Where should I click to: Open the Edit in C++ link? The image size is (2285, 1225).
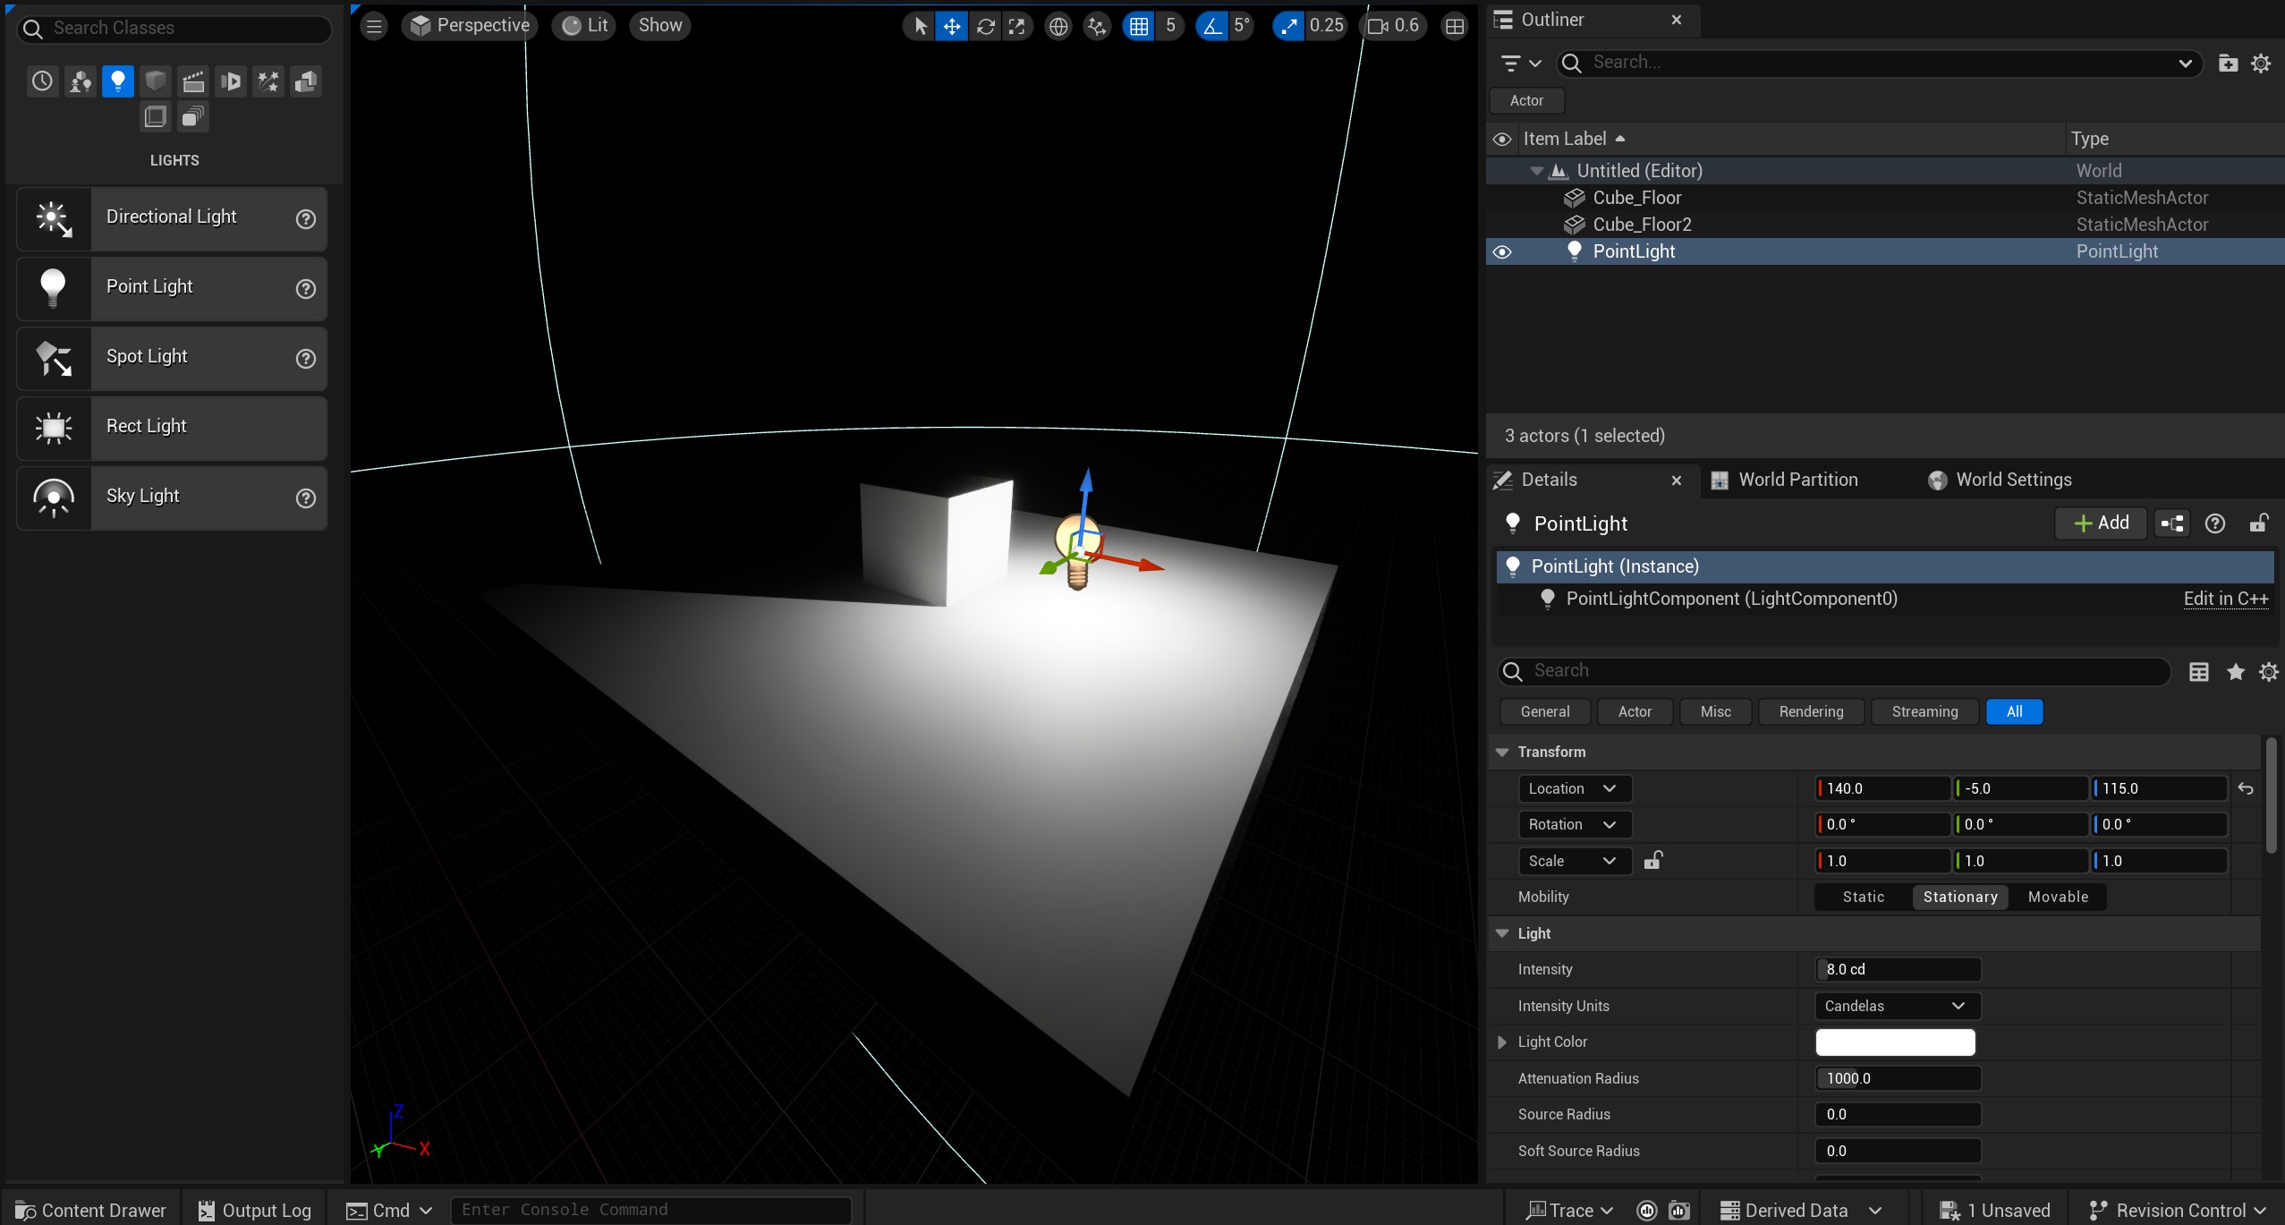point(2225,600)
